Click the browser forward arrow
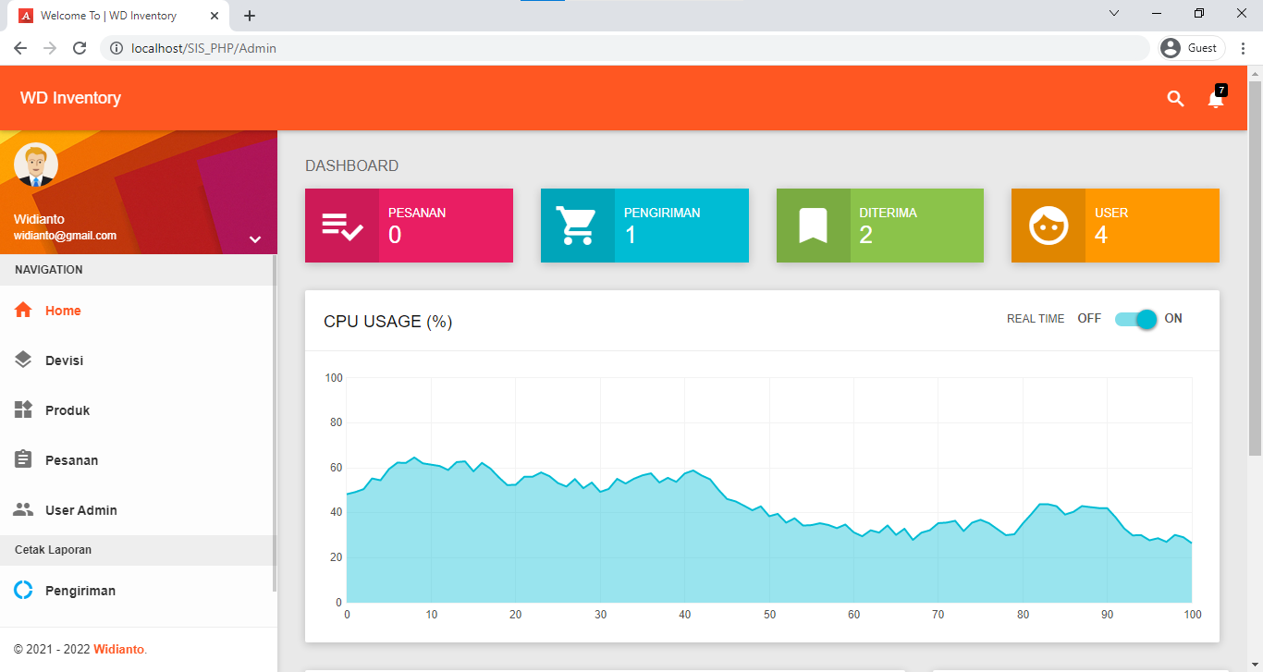1263x672 pixels. pos(50,48)
